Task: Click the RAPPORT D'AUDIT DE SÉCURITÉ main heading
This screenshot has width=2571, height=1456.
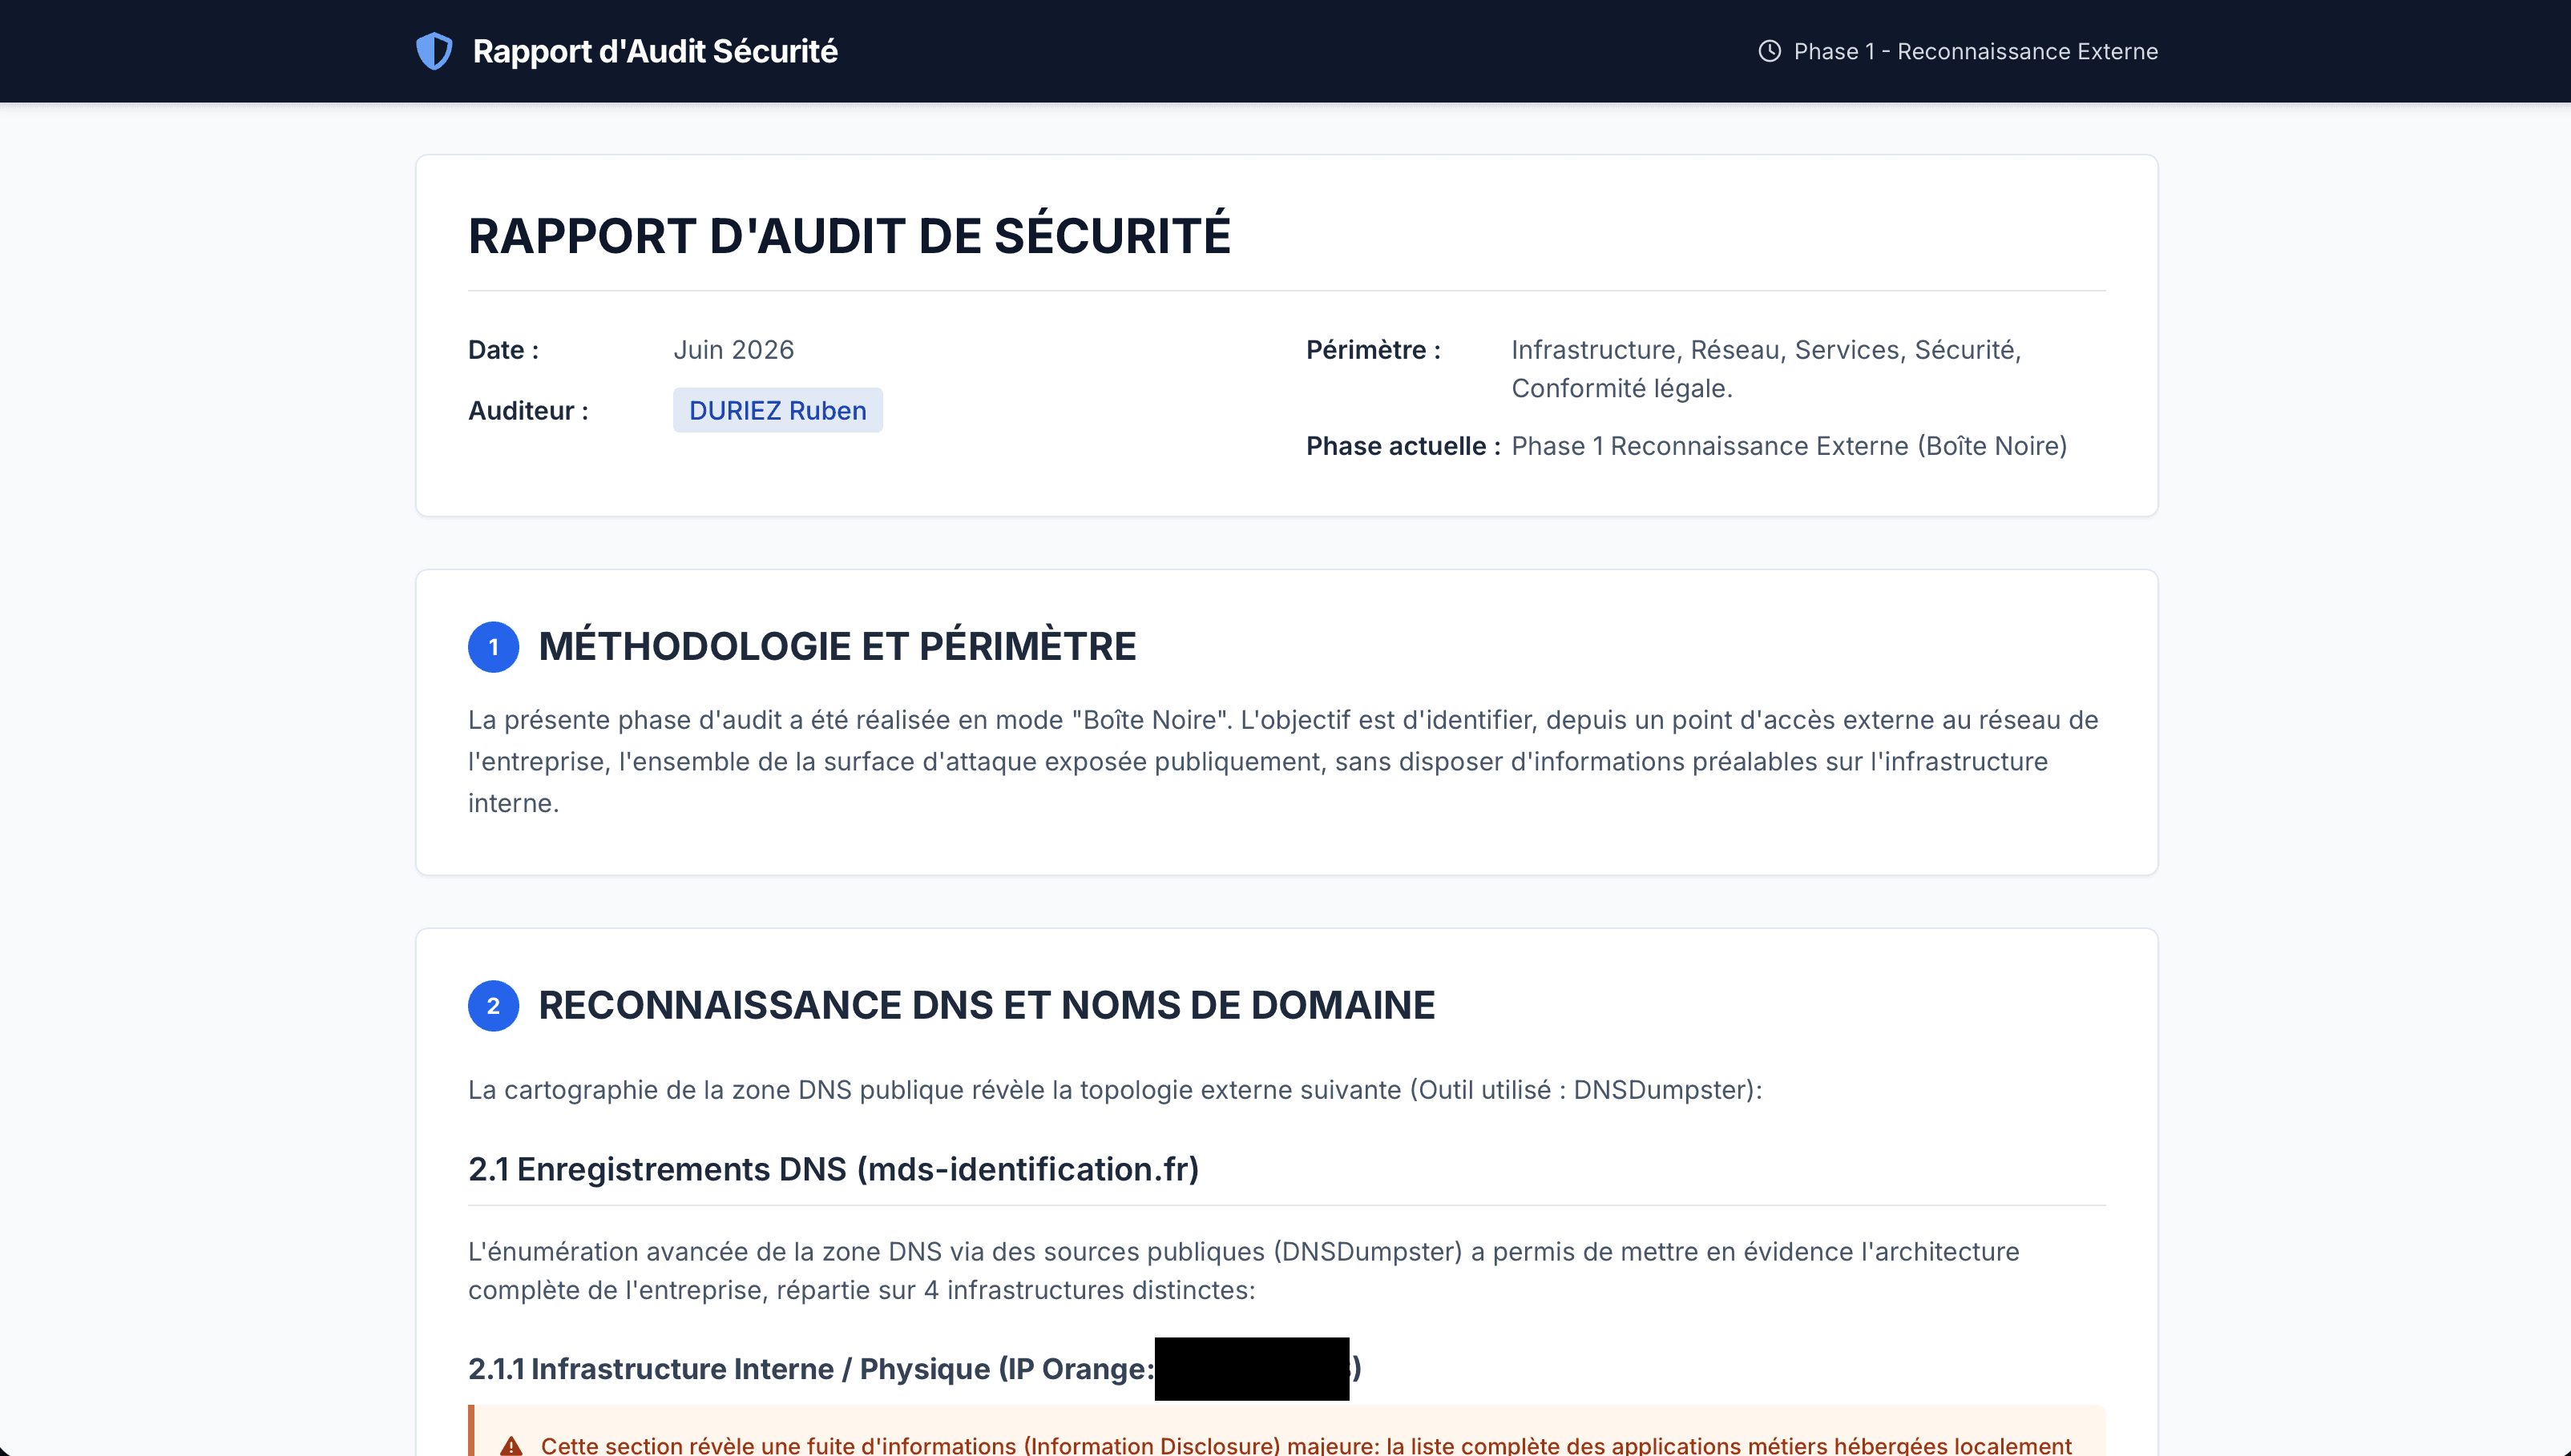Action: point(850,236)
